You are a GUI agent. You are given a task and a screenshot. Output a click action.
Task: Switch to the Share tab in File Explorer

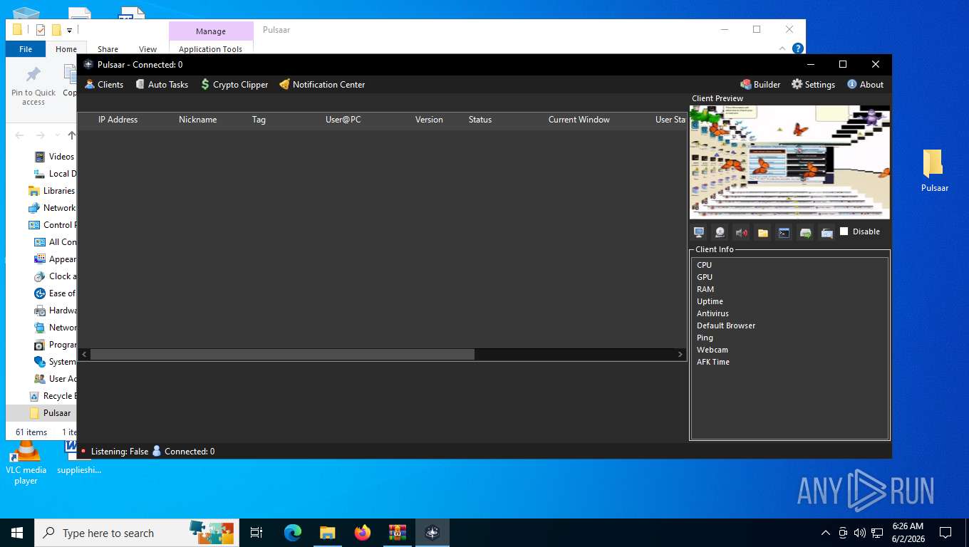[108, 49]
